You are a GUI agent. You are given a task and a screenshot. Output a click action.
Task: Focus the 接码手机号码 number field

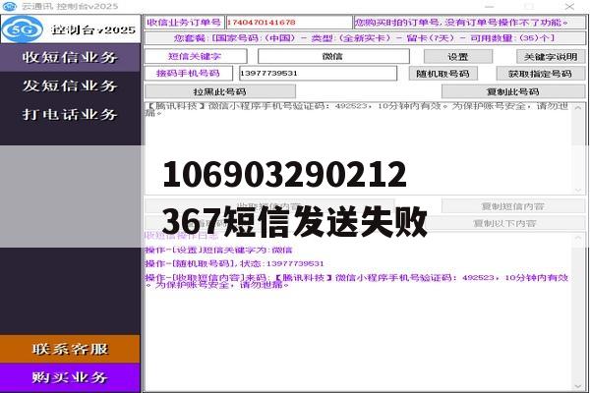[318, 74]
